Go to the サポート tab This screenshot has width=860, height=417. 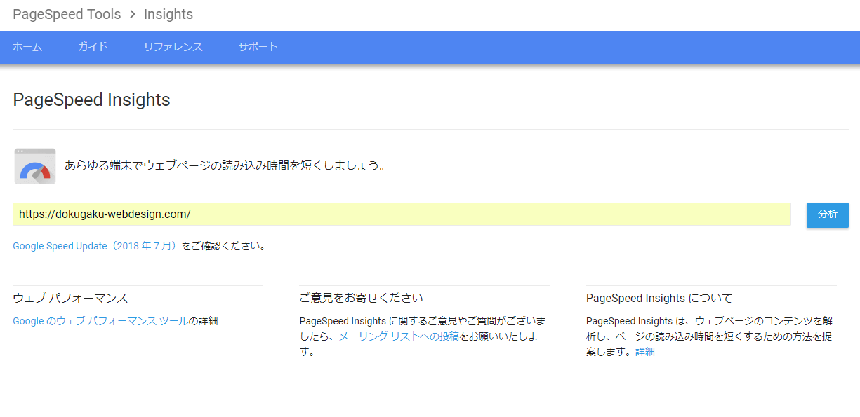click(258, 47)
